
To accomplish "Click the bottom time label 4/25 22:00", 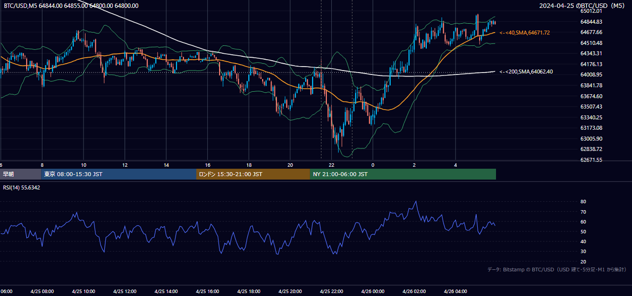I will pyautogui.click(x=331, y=291).
